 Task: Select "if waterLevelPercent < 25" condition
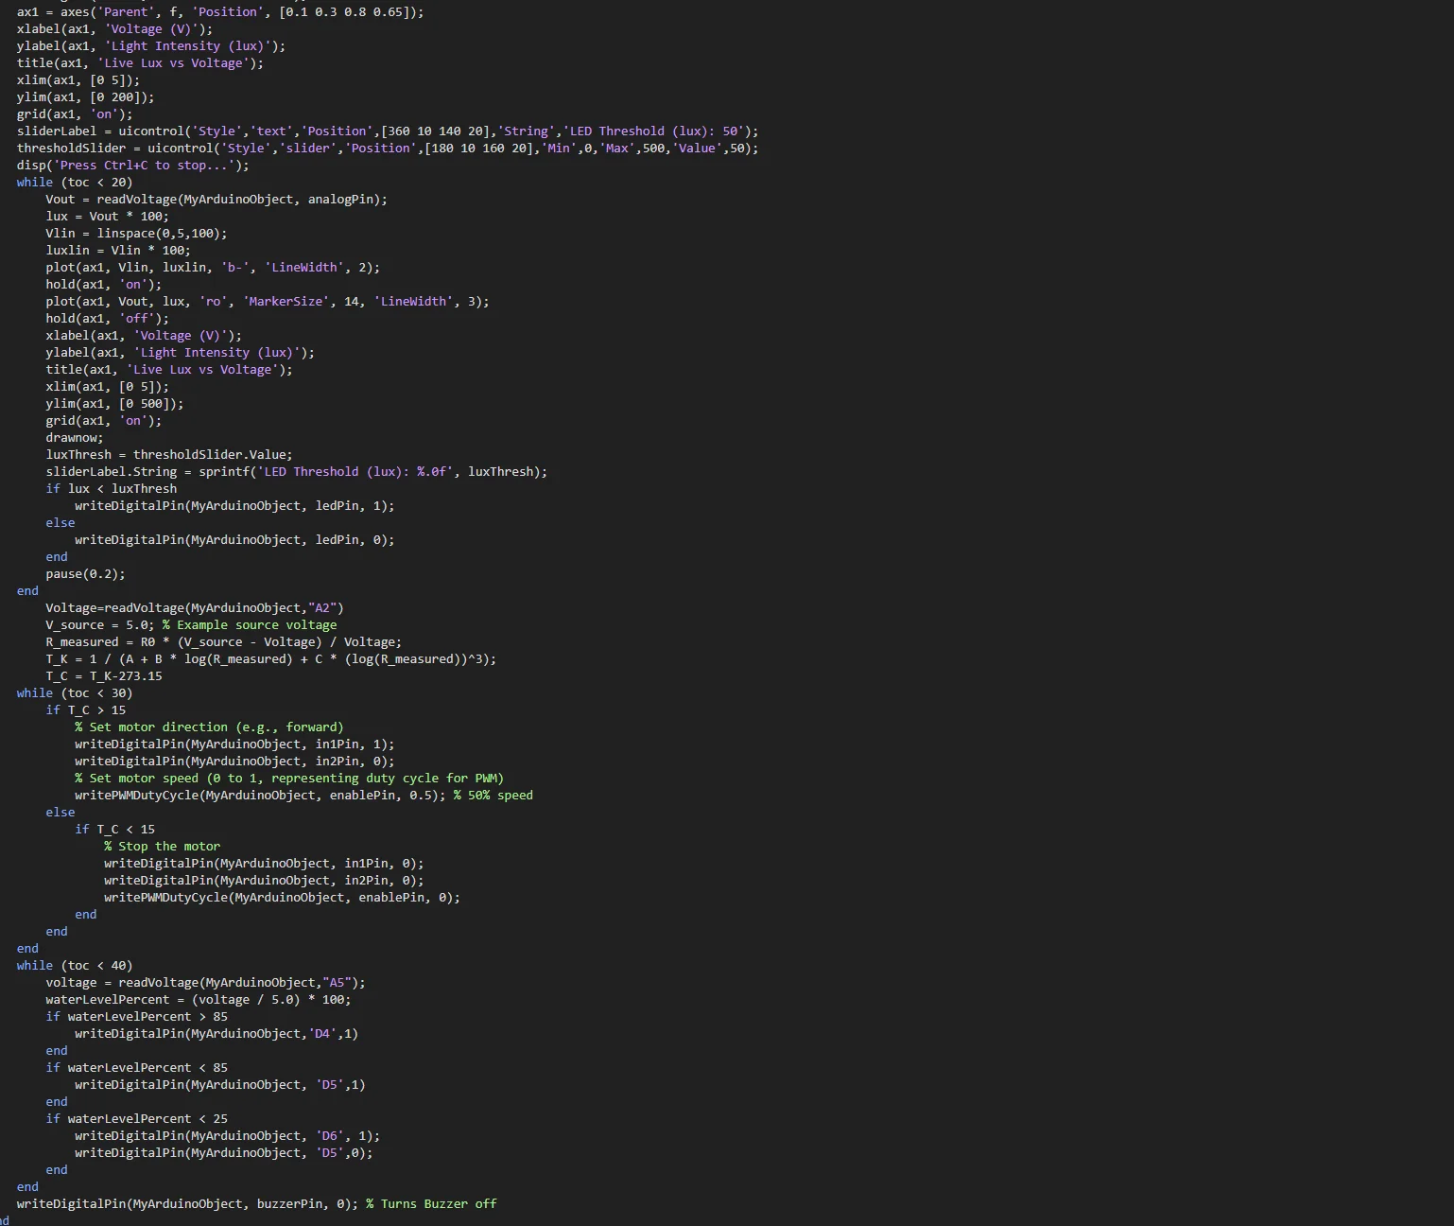[x=137, y=1119]
